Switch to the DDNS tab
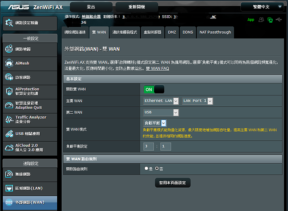288x211 pixels. coord(188,32)
